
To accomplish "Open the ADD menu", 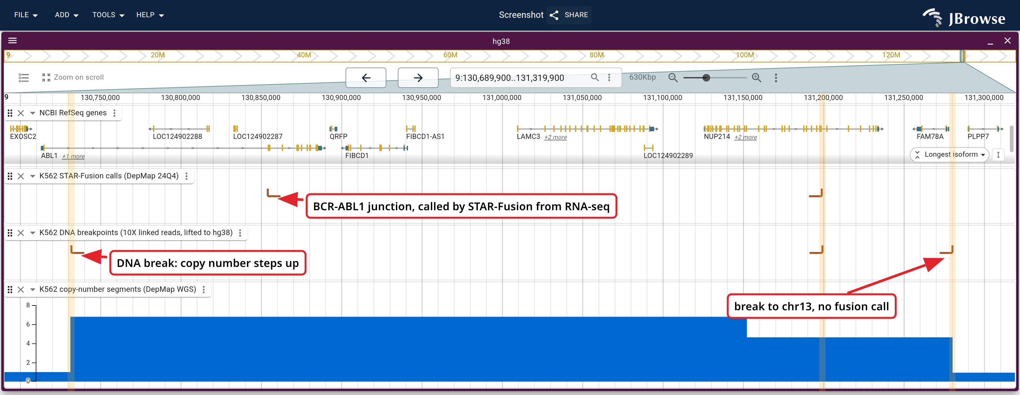I will click(x=67, y=15).
